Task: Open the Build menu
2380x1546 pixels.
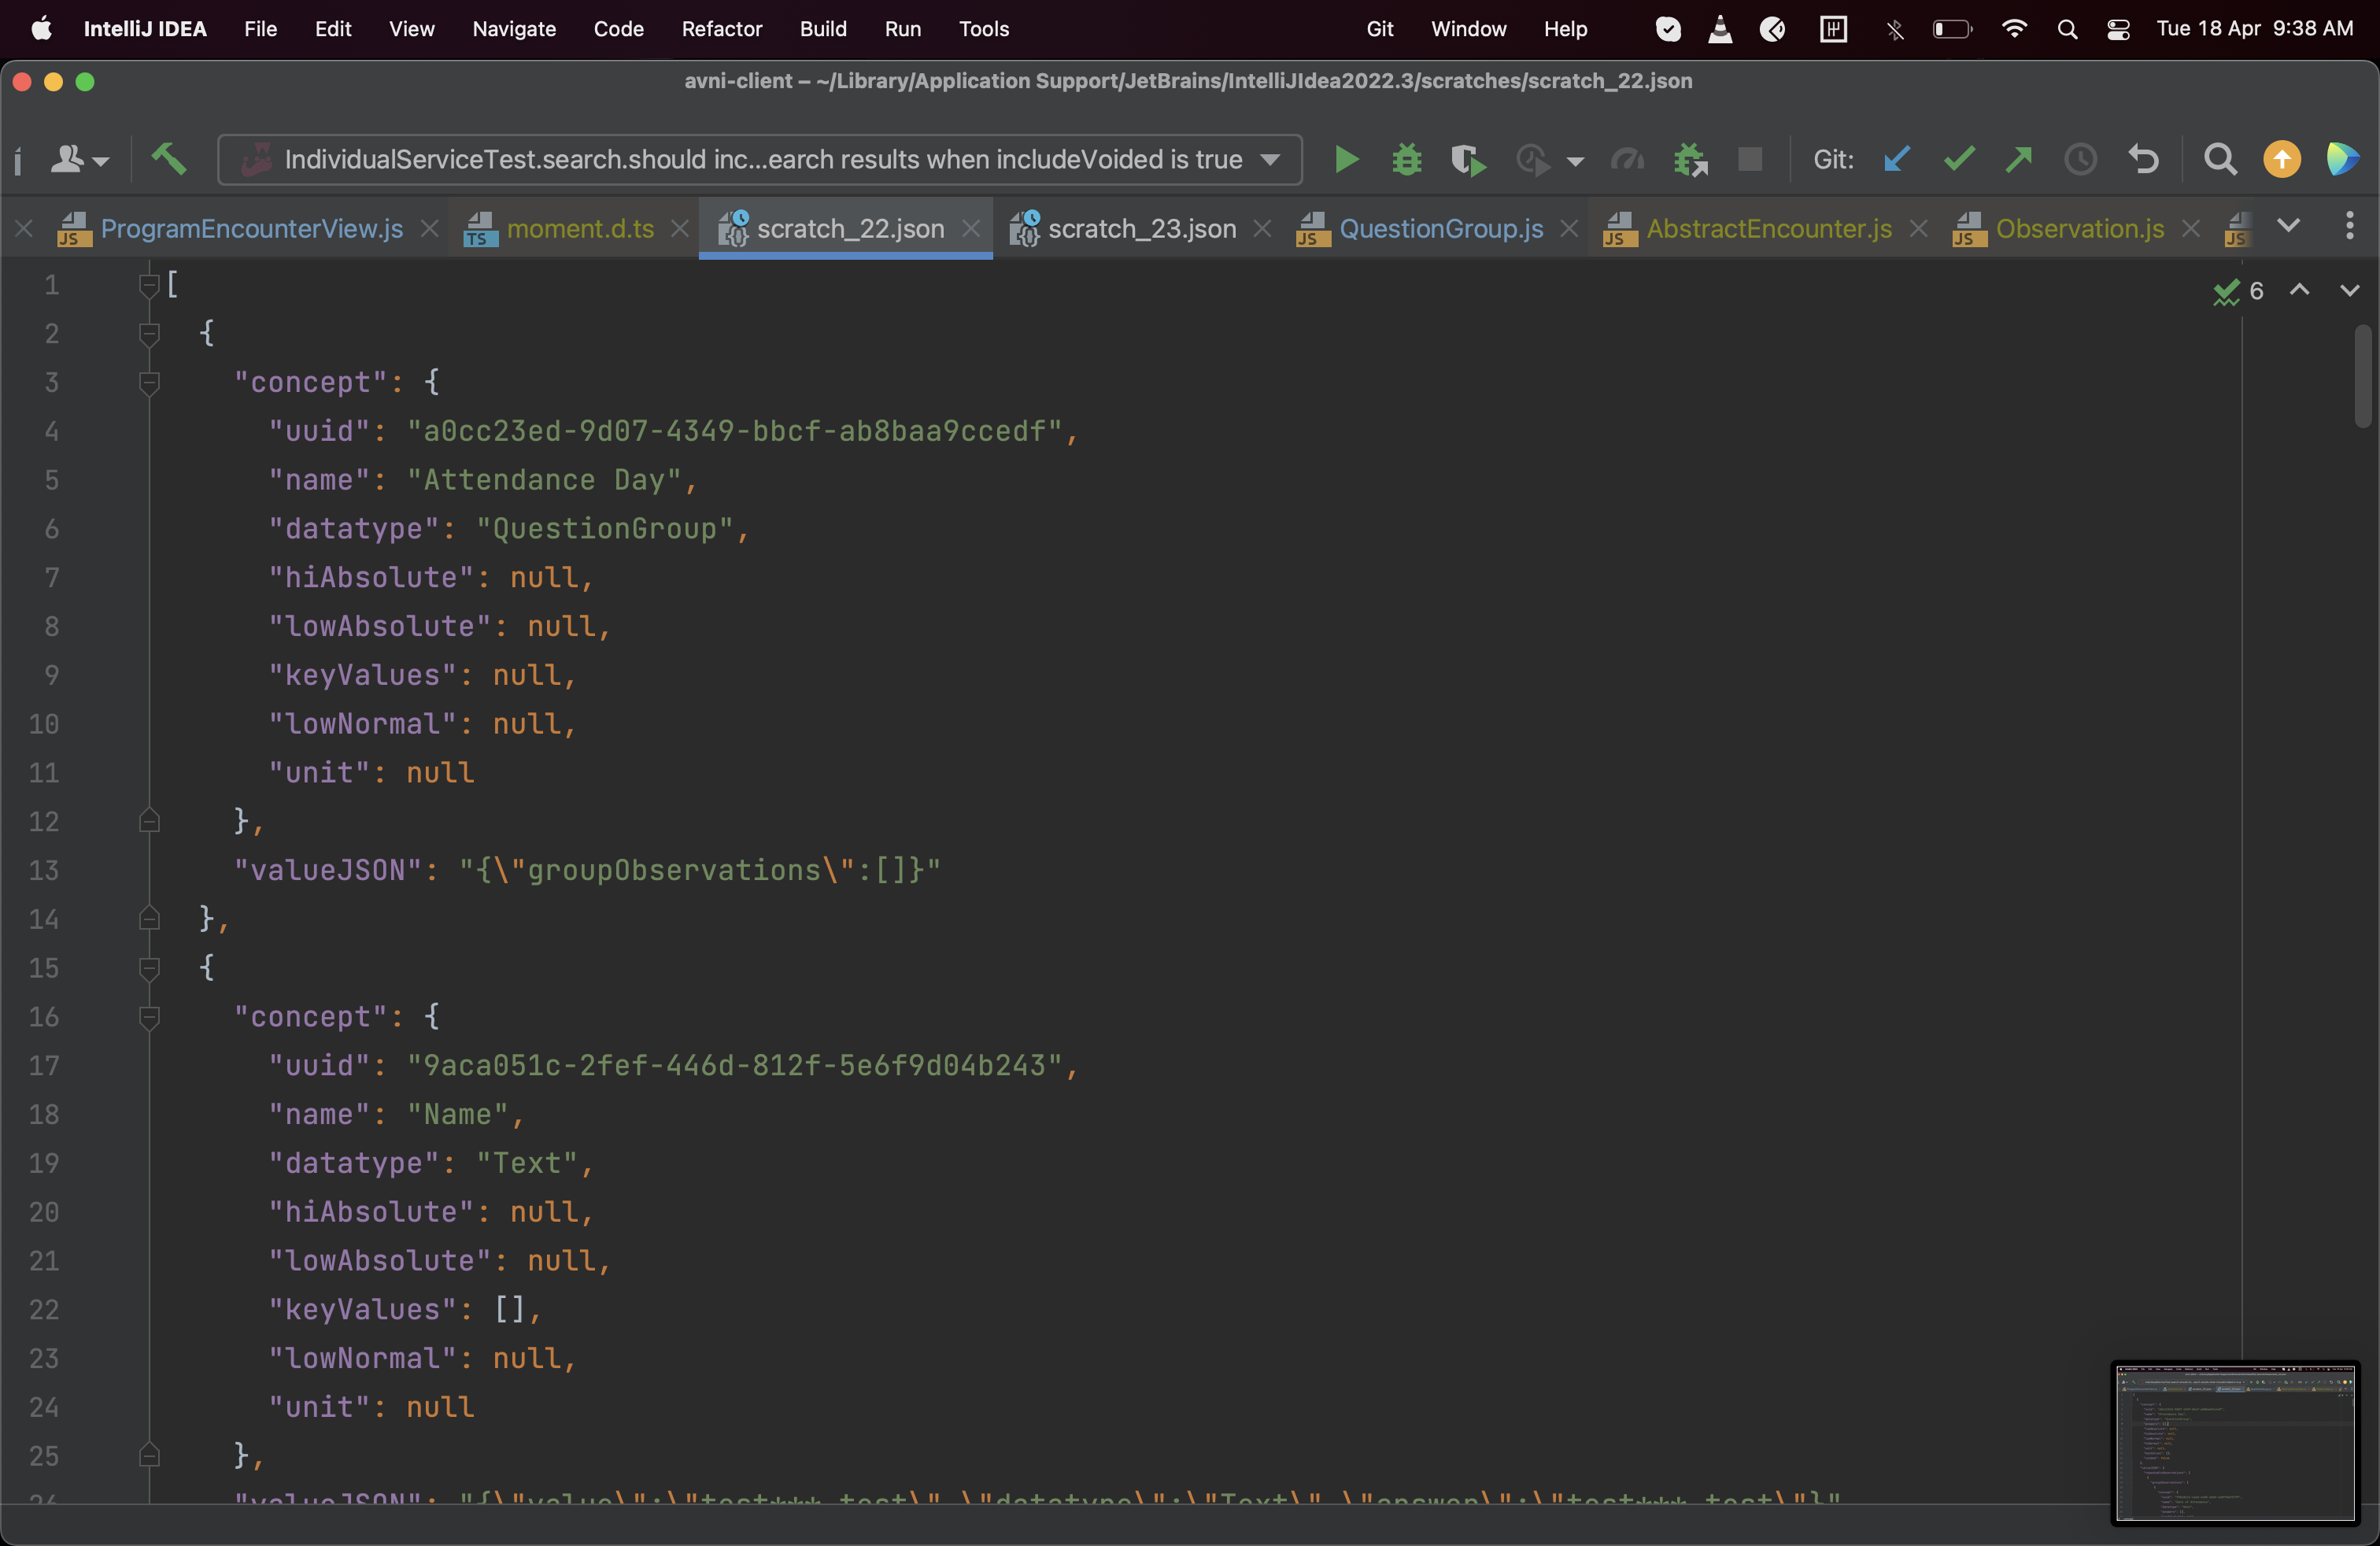Action: click(823, 29)
